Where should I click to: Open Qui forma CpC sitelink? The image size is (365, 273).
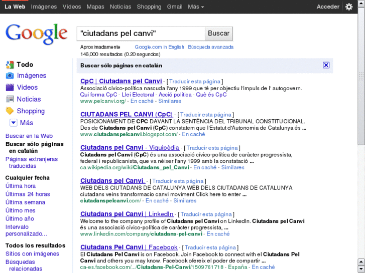[x=98, y=95]
